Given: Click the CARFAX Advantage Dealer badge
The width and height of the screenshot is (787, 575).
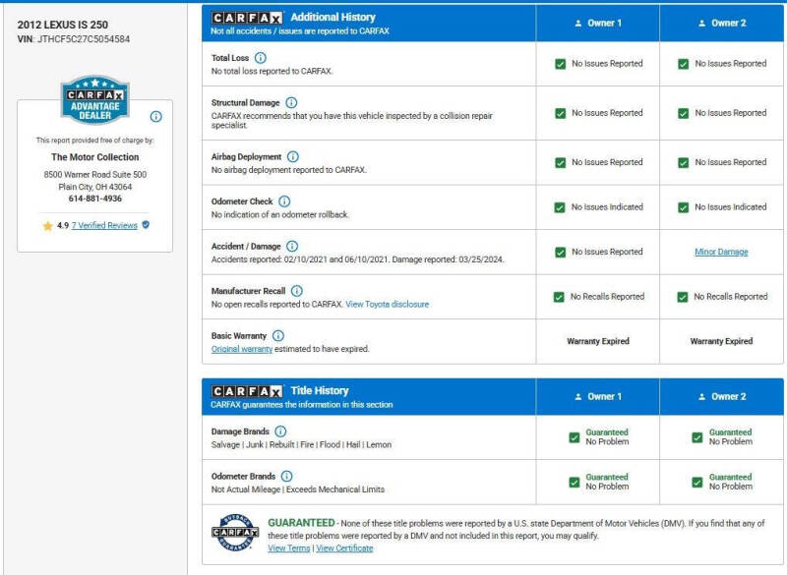Looking at the screenshot, I should 94,99.
